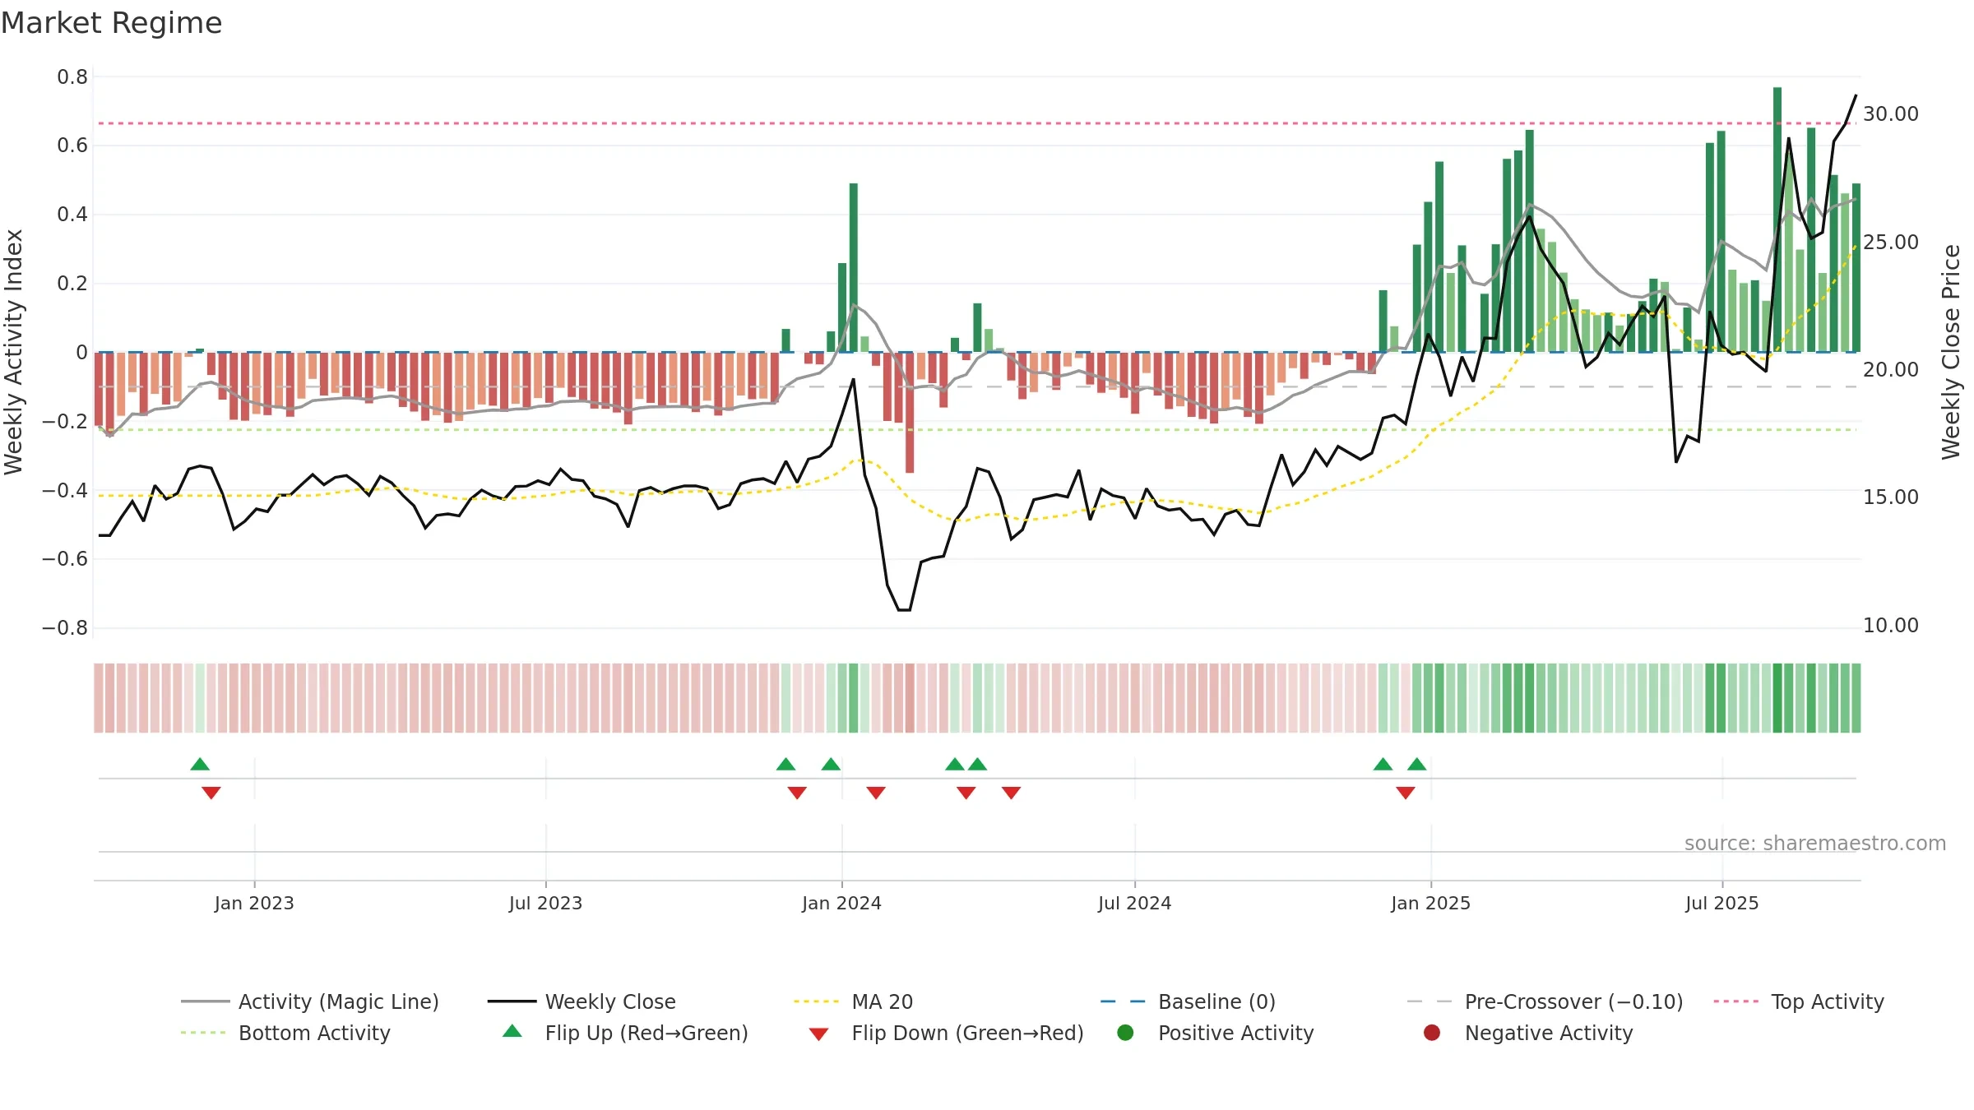Click the 0.6 activity axis label

tap(72, 146)
